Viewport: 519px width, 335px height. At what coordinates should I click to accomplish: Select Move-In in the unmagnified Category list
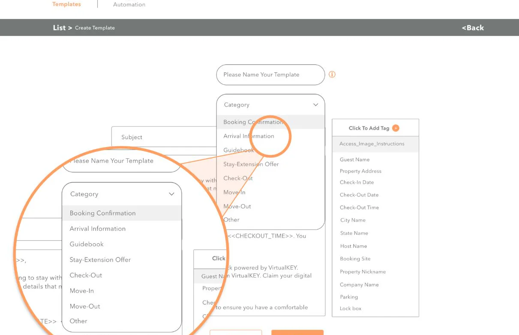234,192
